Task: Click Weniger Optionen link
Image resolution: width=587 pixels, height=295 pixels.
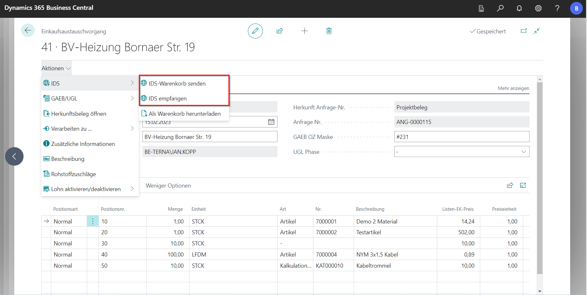Action: 168,186
